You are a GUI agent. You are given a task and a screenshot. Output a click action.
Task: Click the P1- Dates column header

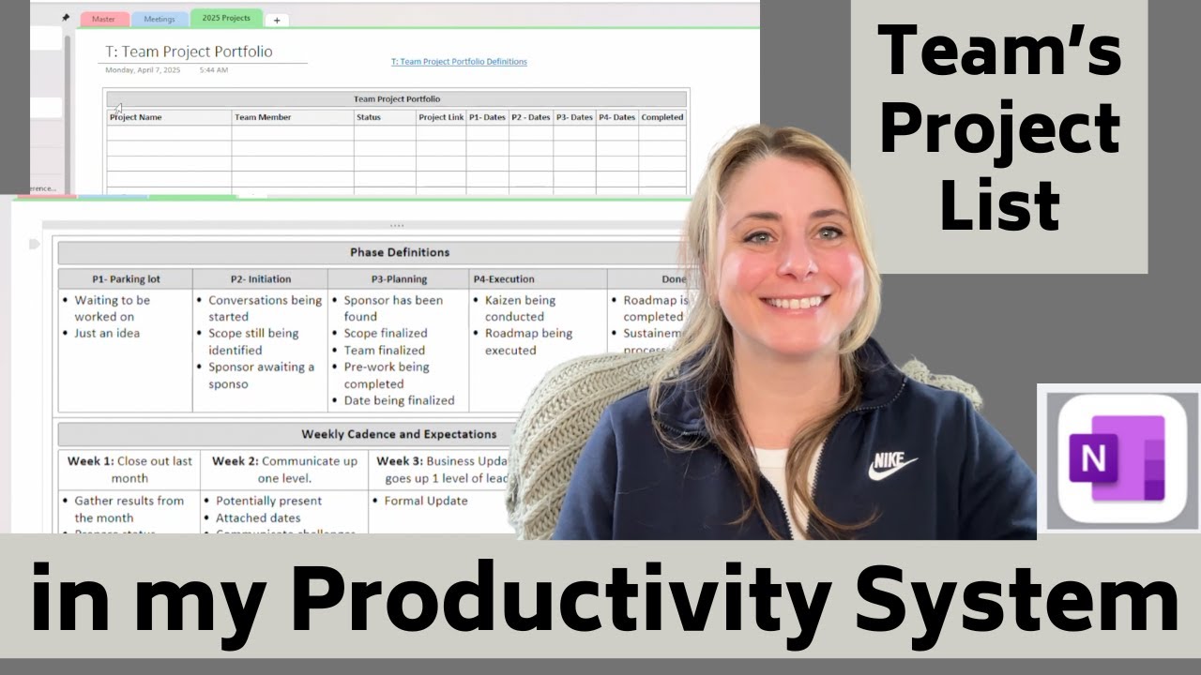point(487,117)
